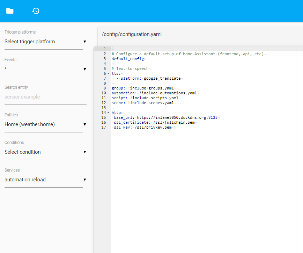
Task: Open the Select trigger platform dropdown
Action: [45, 42]
